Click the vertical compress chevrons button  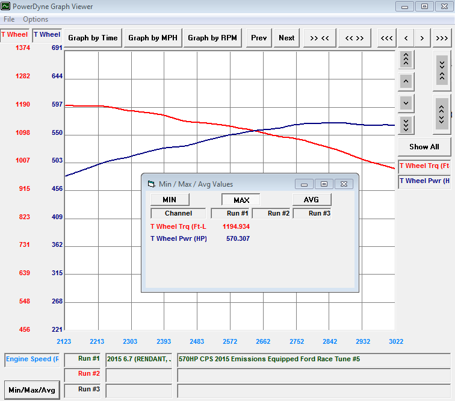[442, 70]
